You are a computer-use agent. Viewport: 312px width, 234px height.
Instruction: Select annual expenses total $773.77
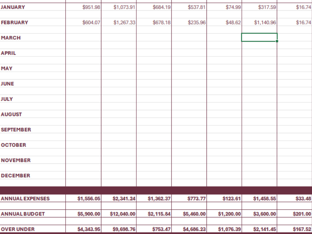coord(189,198)
